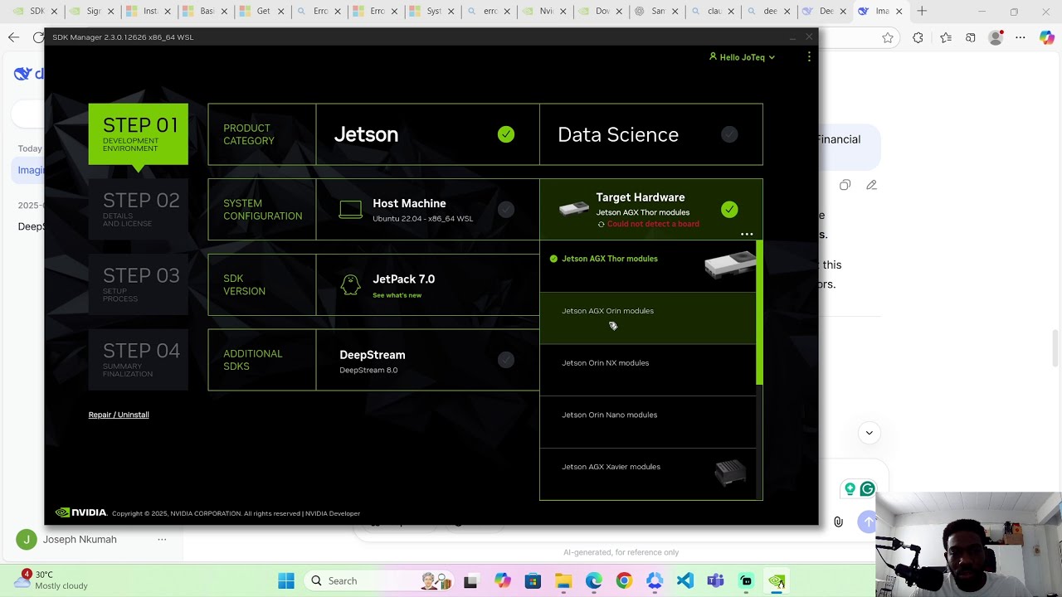Click the JetPack 7.0 penguin icon
This screenshot has height=597, width=1062.
click(351, 285)
